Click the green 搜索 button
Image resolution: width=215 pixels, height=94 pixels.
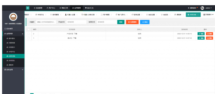coord(121,22)
